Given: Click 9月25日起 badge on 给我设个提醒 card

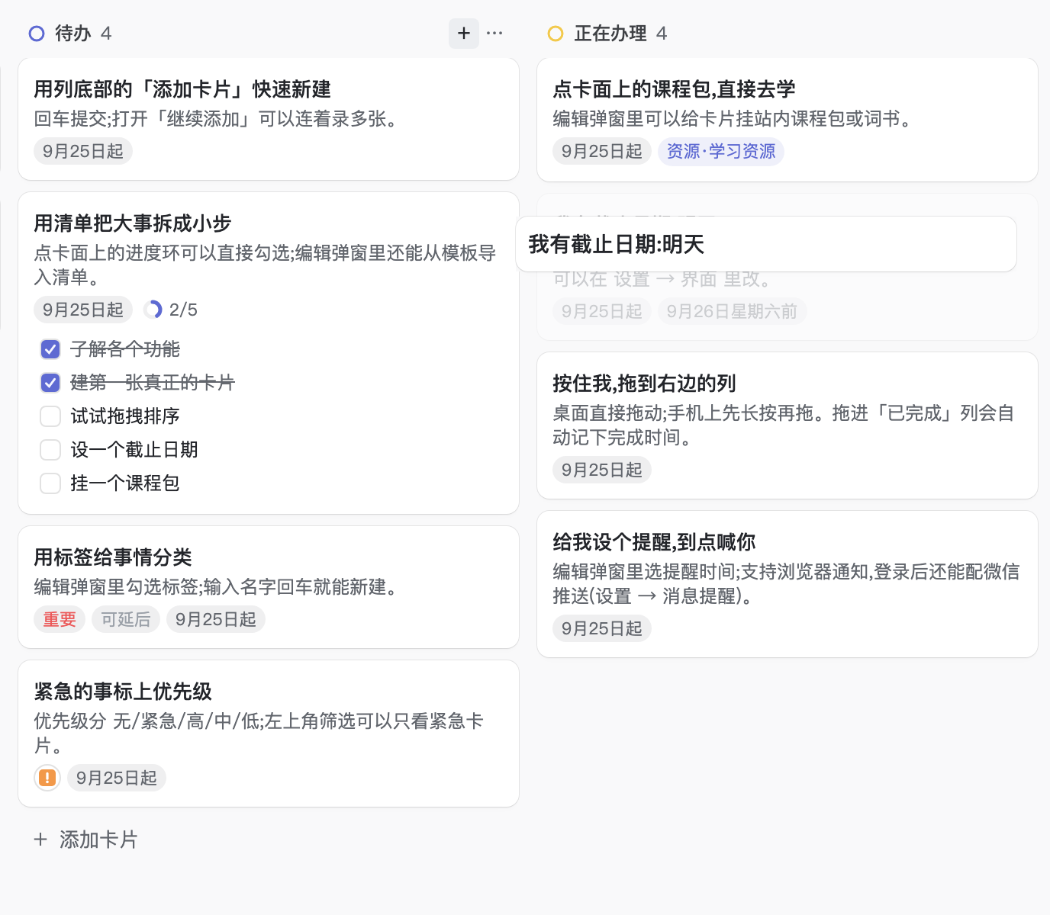Looking at the screenshot, I should coord(602,628).
